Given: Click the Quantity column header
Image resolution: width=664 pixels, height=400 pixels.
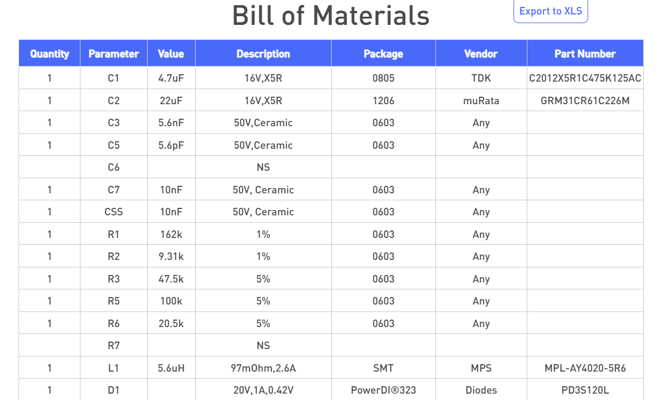Looking at the screenshot, I should point(50,54).
